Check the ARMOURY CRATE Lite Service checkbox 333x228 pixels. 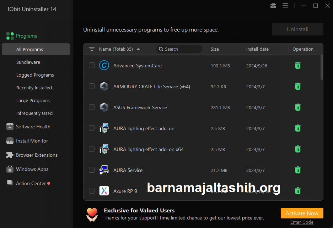pyautogui.click(x=92, y=86)
